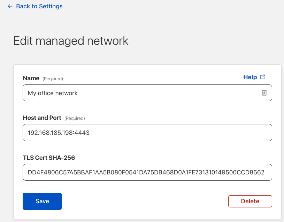284x222 pixels.
Task: Click the Host and Port label
Action: pyautogui.click(x=42, y=118)
